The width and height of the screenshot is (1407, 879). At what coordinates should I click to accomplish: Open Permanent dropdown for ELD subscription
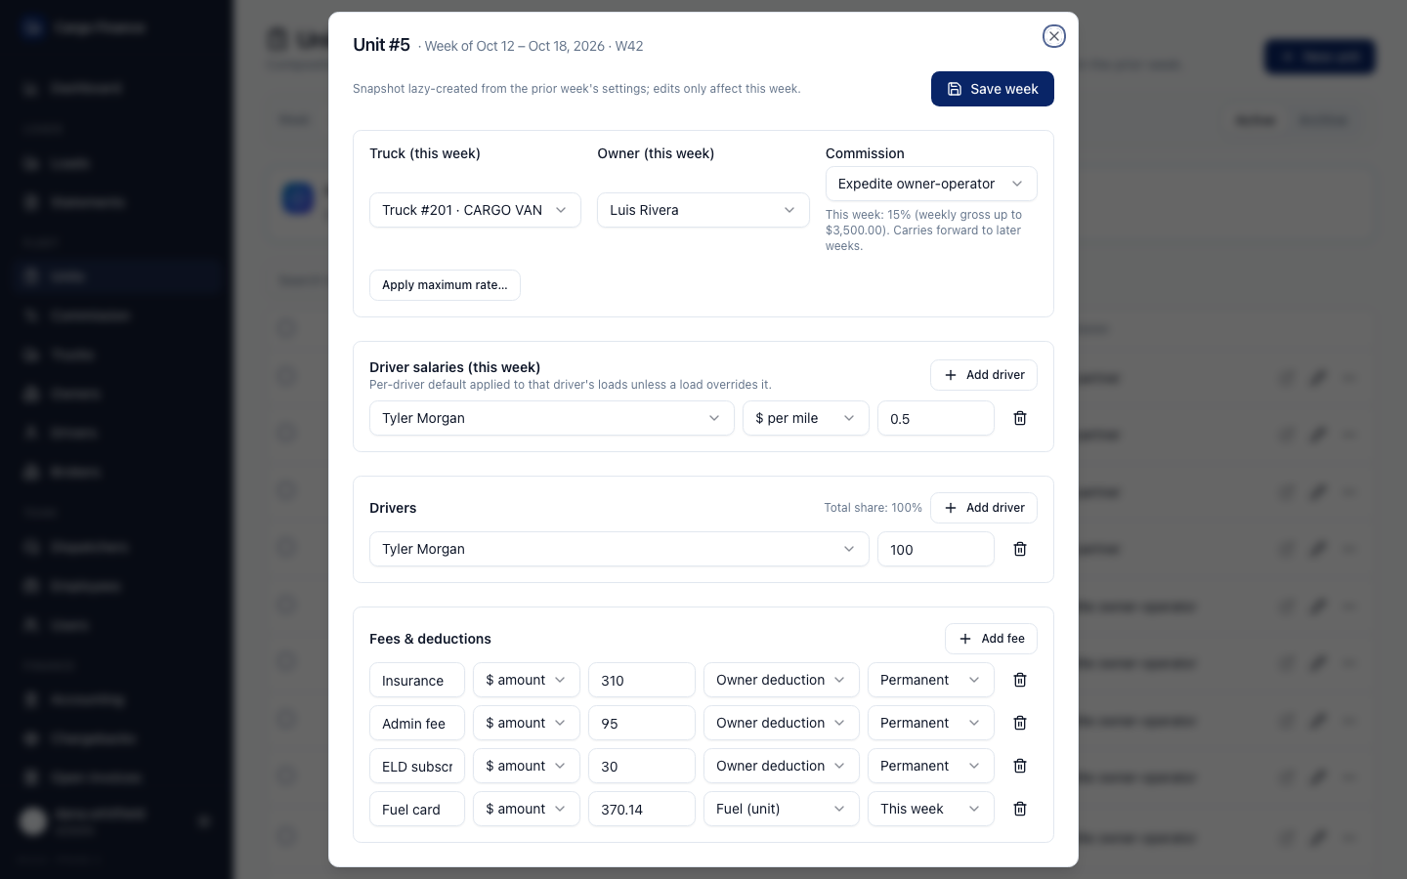930,766
